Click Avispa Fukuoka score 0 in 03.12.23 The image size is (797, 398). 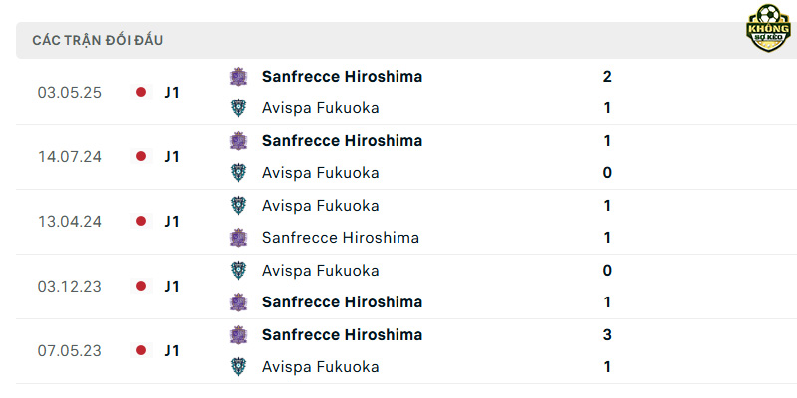607,270
